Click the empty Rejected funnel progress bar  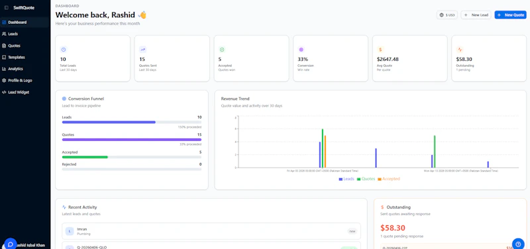point(132,169)
